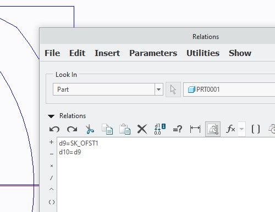The width and height of the screenshot is (275, 212).
Task: Insert divide slash operator
Action: 52,178
